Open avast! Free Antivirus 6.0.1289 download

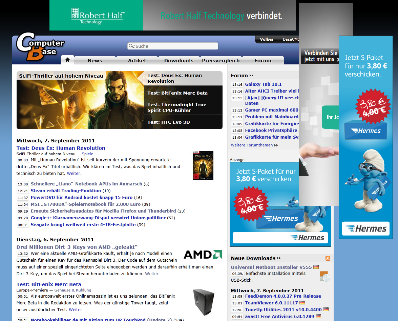(279, 317)
